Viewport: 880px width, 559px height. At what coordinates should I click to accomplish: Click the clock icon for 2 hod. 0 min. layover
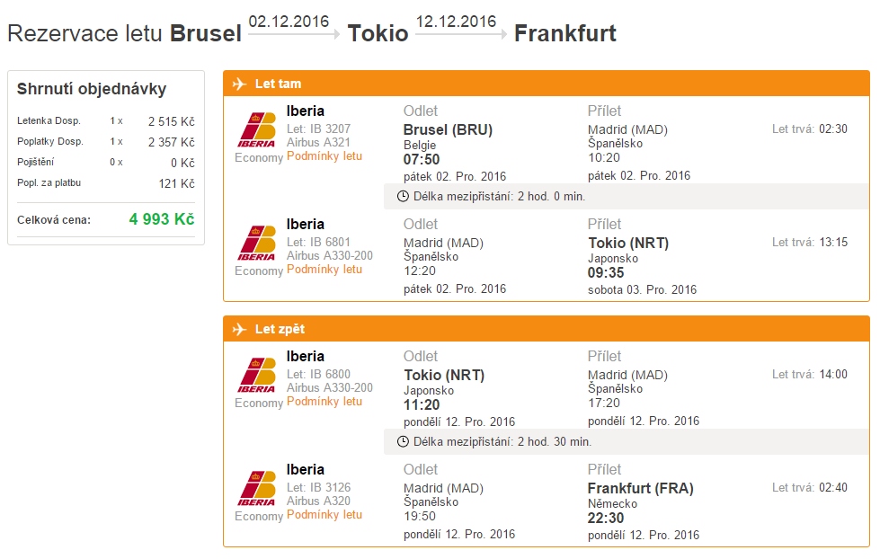[403, 197]
